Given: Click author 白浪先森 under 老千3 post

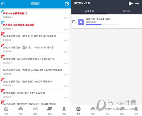Looking at the screenshot, I should 8,40.
